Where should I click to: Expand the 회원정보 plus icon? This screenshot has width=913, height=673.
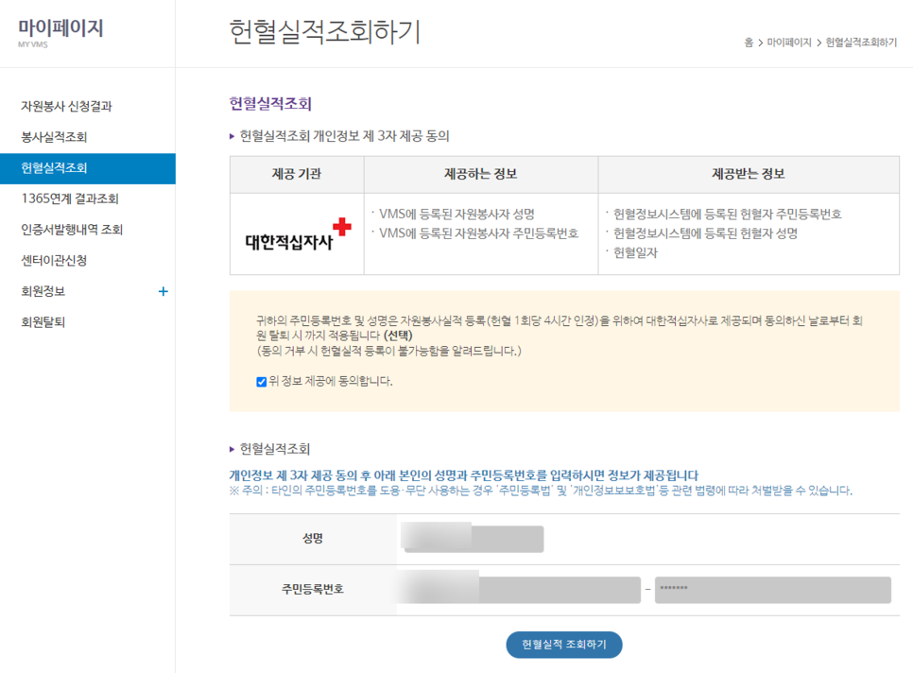click(163, 291)
